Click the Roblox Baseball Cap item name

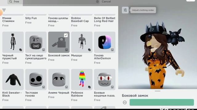pos(80,20)
